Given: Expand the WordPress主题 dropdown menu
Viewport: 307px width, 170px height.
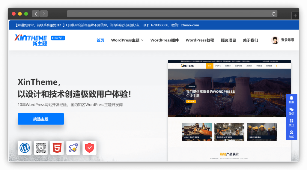Looking at the screenshot, I should tap(127, 40).
